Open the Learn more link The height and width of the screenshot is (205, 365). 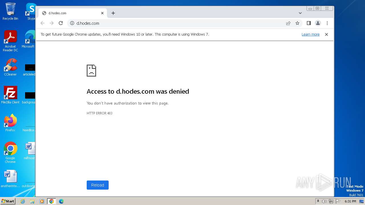pyautogui.click(x=311, y=34)
